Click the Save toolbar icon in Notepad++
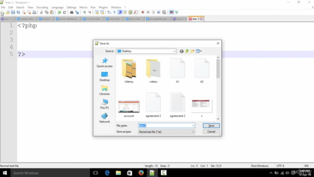This screenshot has height=177, width=314. (x=13, y=12)
